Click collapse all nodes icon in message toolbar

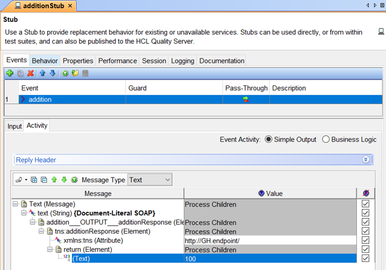[45, 179]
